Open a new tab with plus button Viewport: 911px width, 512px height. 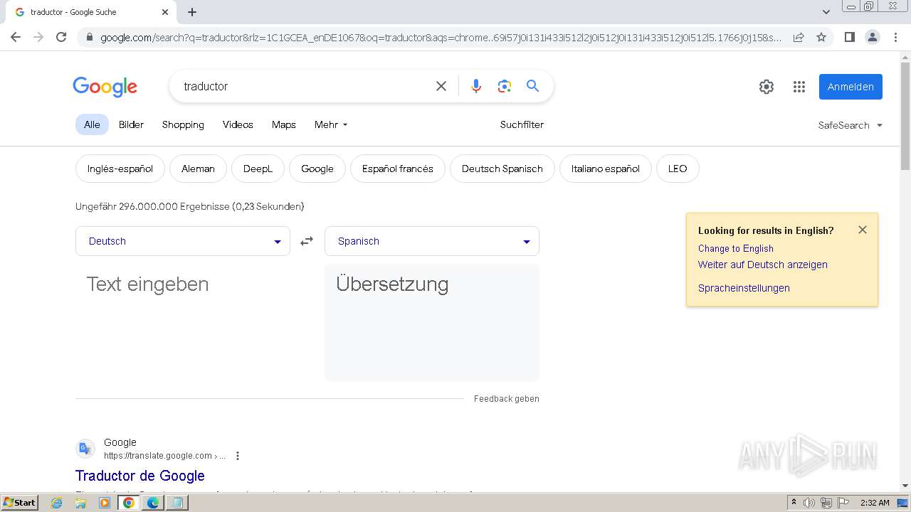pos(192,12)
